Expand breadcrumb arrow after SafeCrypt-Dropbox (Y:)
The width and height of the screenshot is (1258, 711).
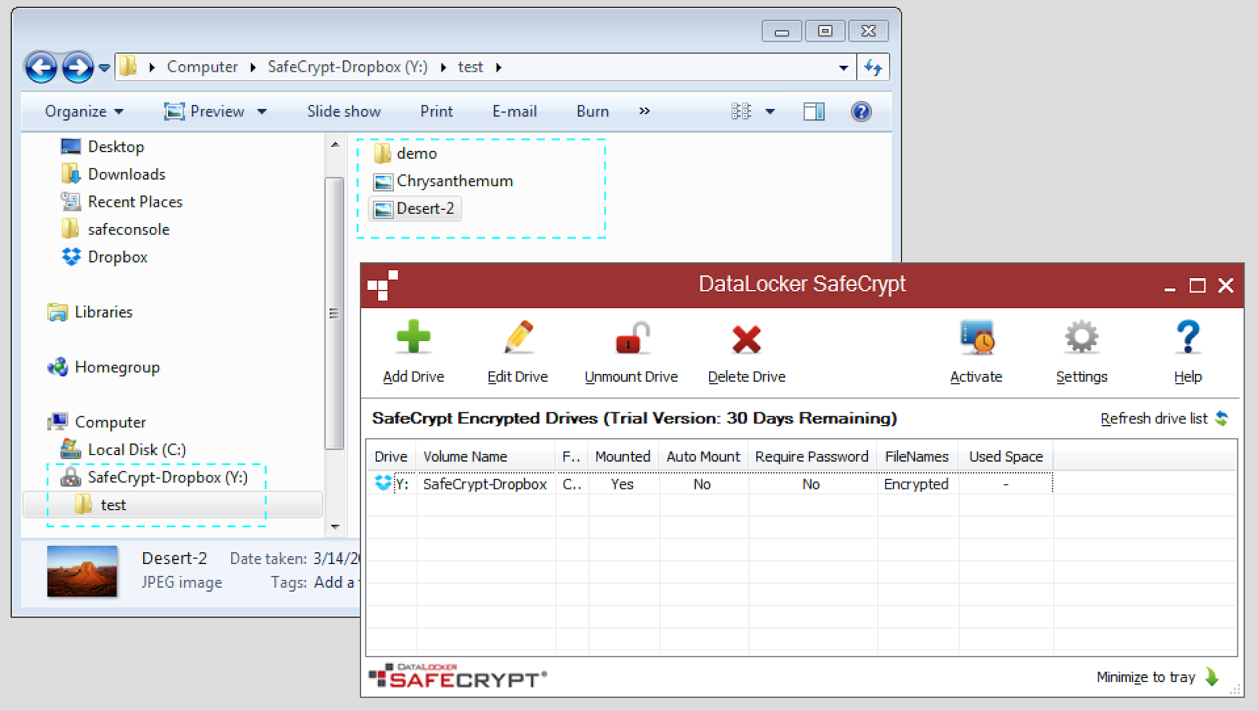click(443, 68)
